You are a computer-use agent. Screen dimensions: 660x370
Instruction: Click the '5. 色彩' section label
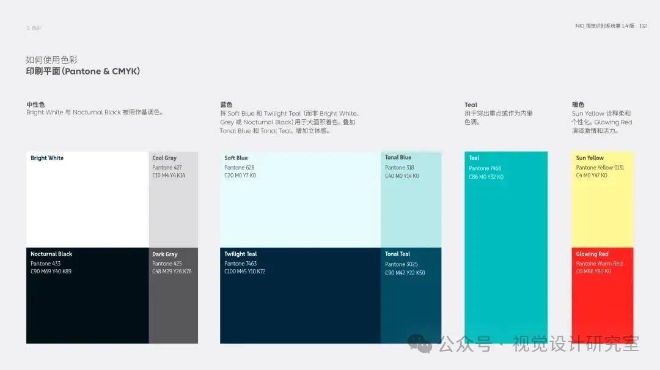tap(34, 28)
